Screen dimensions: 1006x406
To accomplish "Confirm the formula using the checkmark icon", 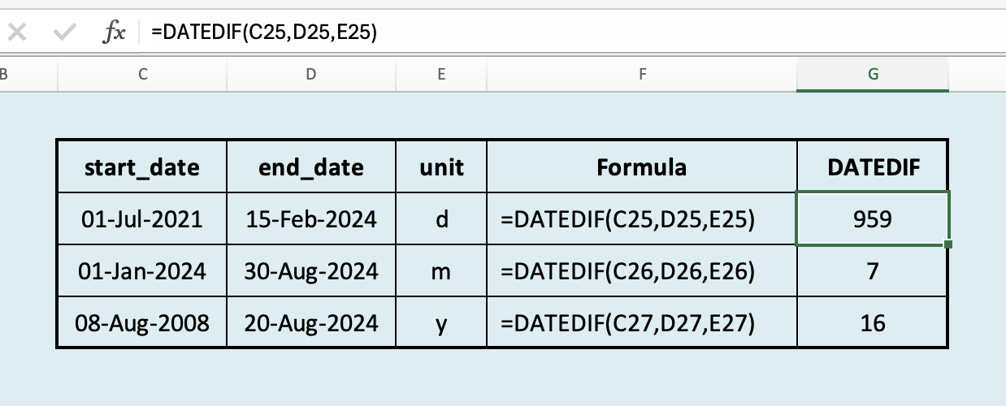I will tap(64, 32).
